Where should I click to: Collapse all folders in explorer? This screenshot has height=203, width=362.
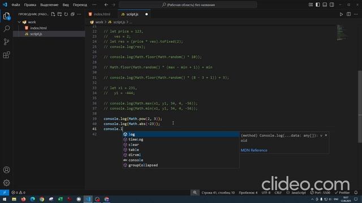click(72, 14)
